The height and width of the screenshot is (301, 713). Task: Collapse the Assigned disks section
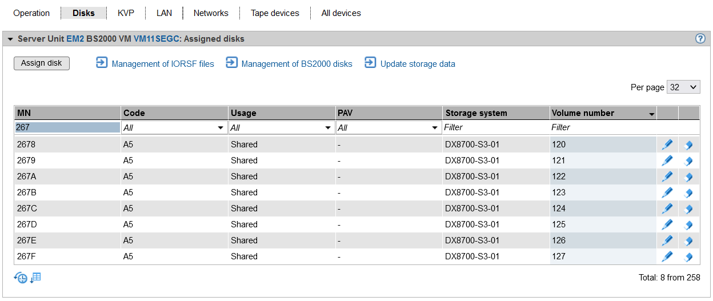tap(10, 39)
